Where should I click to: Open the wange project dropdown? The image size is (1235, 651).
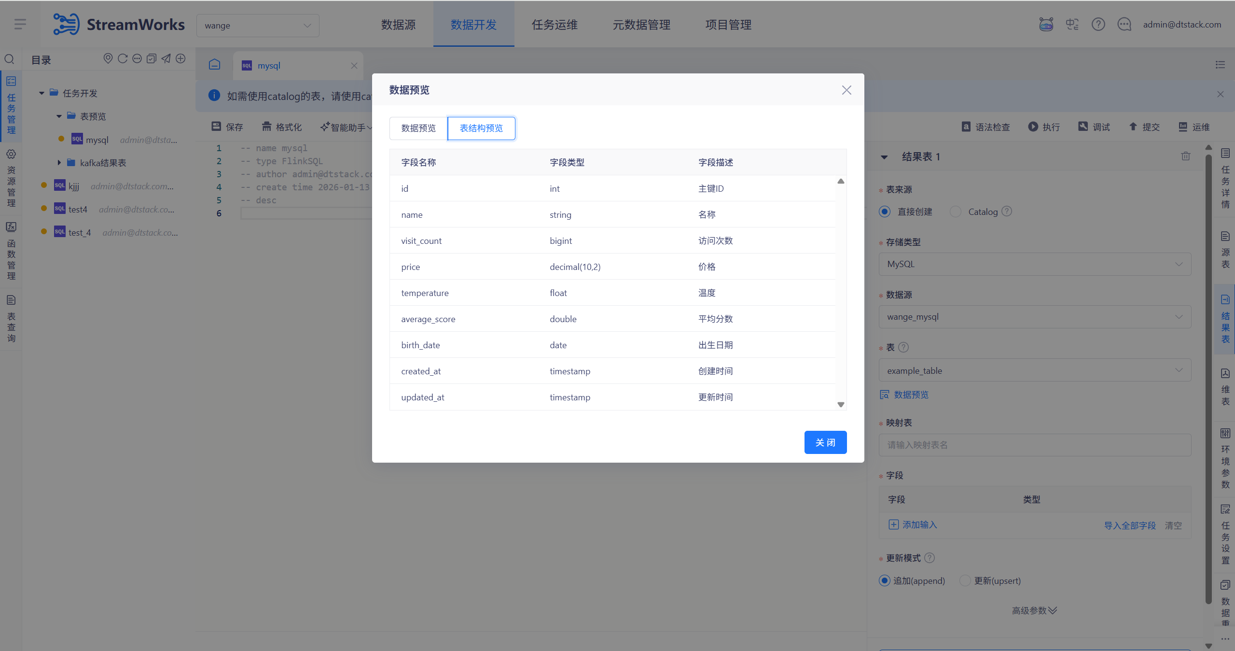258,25
